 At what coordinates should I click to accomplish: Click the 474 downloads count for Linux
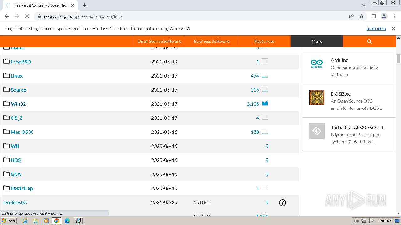[x=255, y=76]
